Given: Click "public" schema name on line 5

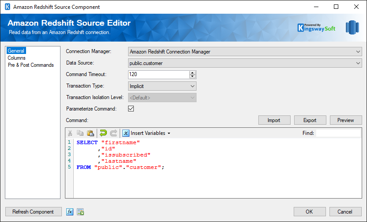Looking at the screenshot, I should click(108, 167).
